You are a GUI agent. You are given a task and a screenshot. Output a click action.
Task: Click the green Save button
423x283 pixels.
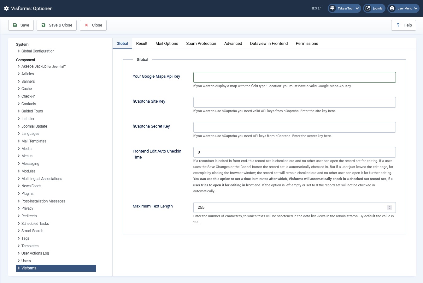click(x=21, y=25)
